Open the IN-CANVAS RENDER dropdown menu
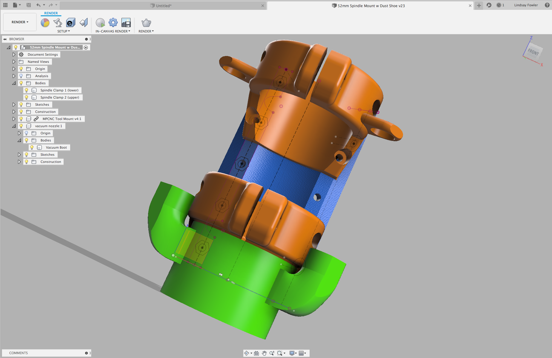552x358 pixels. tap(113, 31)
